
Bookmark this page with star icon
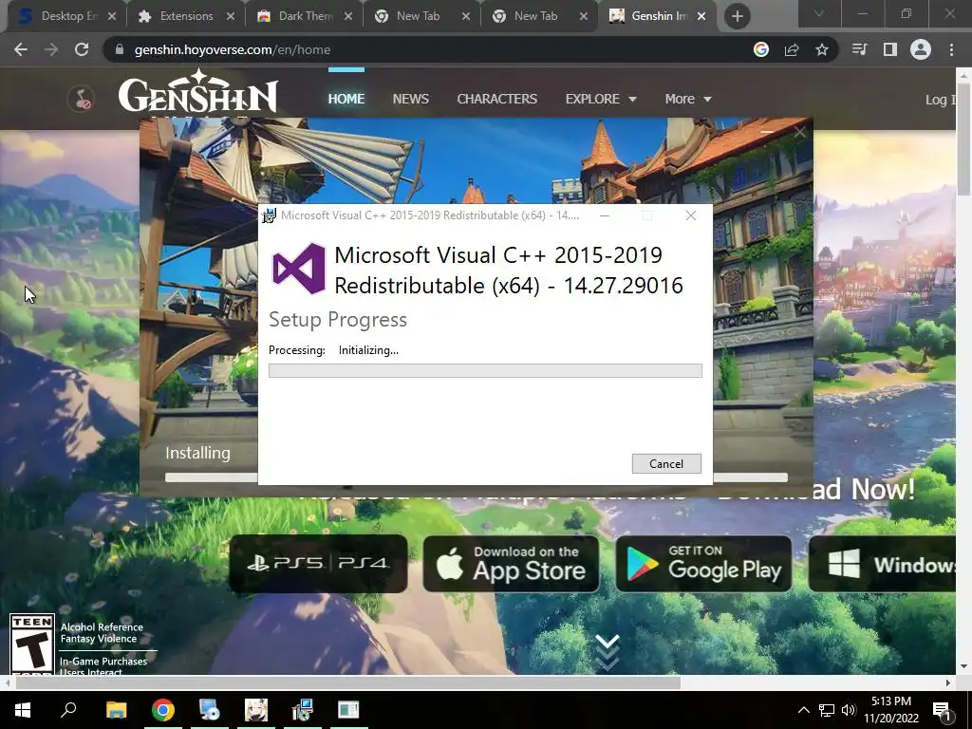pyautogui.click(x=822, y=49)
